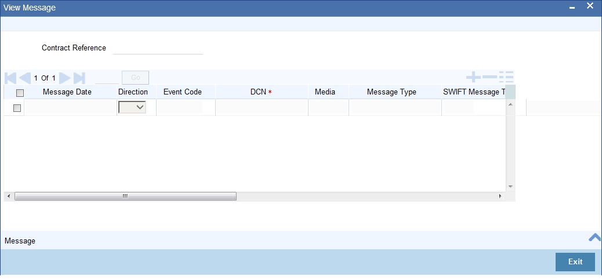Click the Event Code column header
602x280 pixels.
182,92
